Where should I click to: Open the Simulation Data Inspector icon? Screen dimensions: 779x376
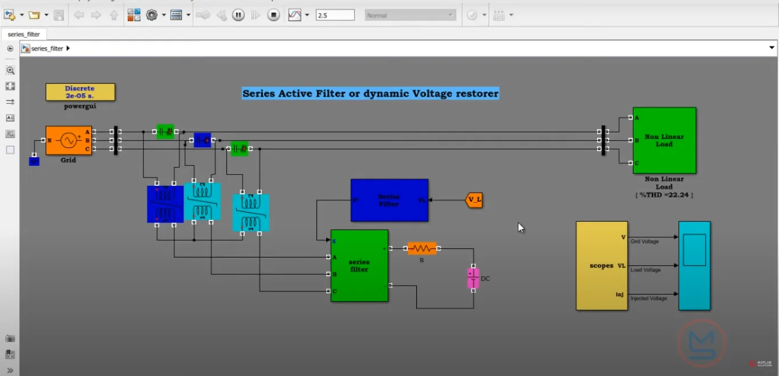tap(295, 15)
